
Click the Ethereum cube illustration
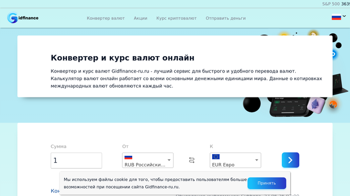click(x=316, y=105)
